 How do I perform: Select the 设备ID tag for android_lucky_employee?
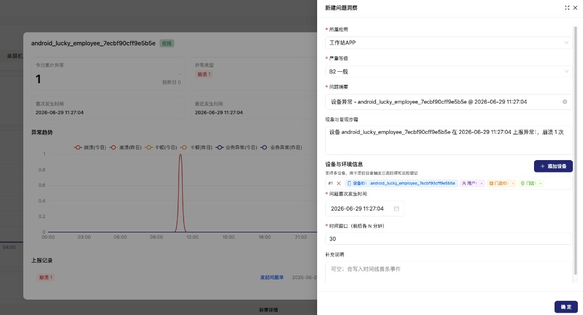click(x=401, y=183)
